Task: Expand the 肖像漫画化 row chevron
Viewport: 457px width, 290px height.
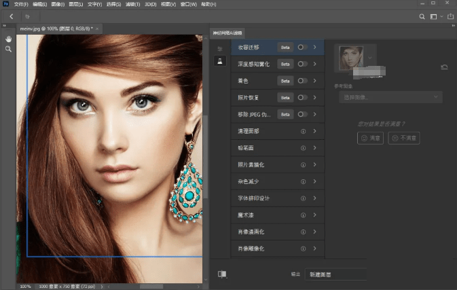Action: 315,232
